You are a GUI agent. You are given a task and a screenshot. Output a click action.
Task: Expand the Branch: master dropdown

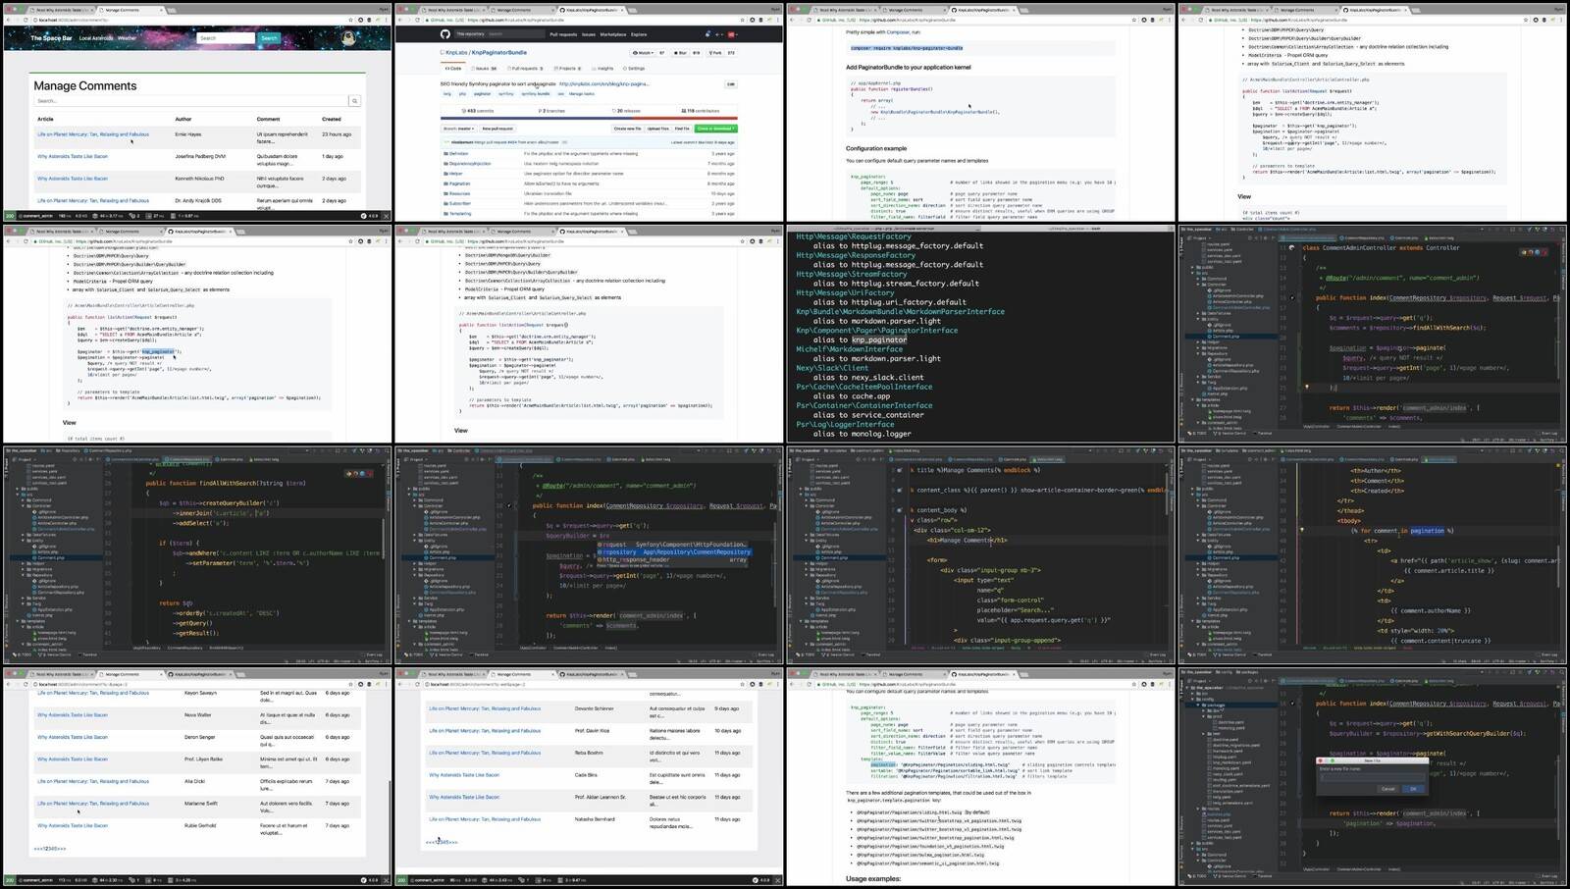(458, 129)
